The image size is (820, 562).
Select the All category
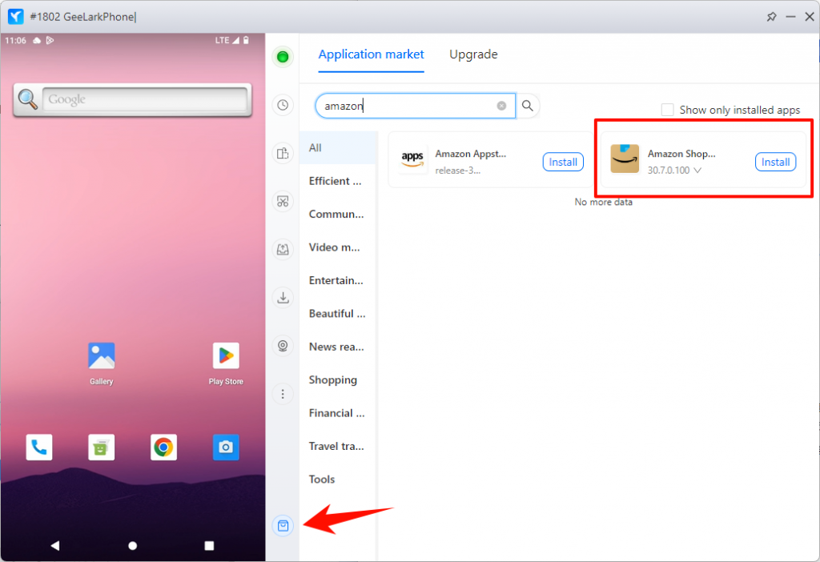pos(338,148)
